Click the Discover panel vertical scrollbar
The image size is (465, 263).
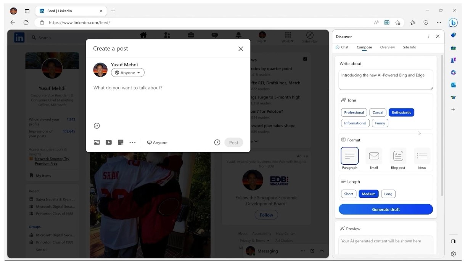click(442, 126)
